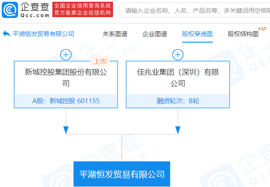Click the 上市 listed badge
This screenshot has width=270, height=187.
tap(100, 61)
